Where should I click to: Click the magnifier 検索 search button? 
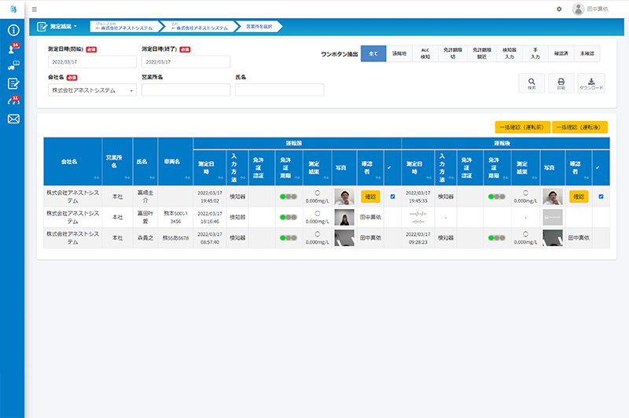coord(532,83)
